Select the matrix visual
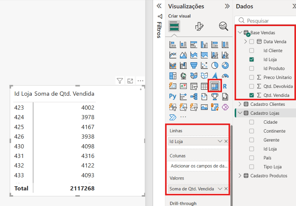The height and width of the screenshot is (206, 296). tap(215, 86)
